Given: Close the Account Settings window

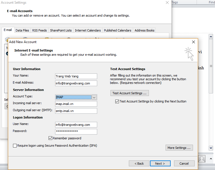Looking at the screenshot, I should (x=167, y=3).
